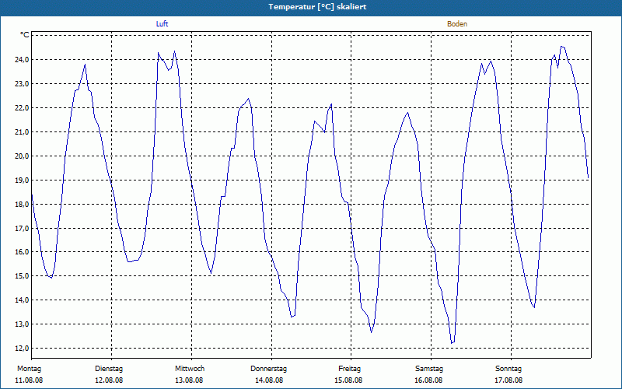Click the date '16.08.08'
Image resolution: width=622 pixels, height=389 pixels.
(x=428, y=380)
